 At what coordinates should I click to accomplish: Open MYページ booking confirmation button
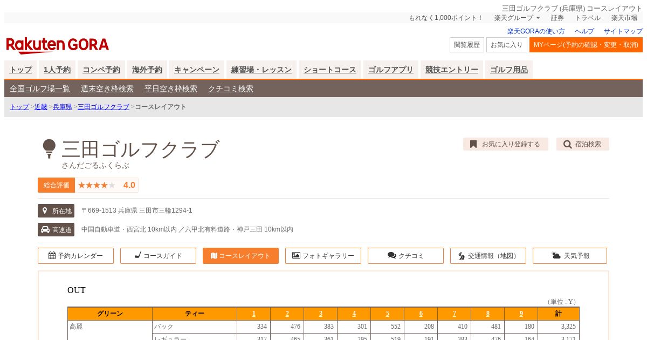tap(586, 45)
